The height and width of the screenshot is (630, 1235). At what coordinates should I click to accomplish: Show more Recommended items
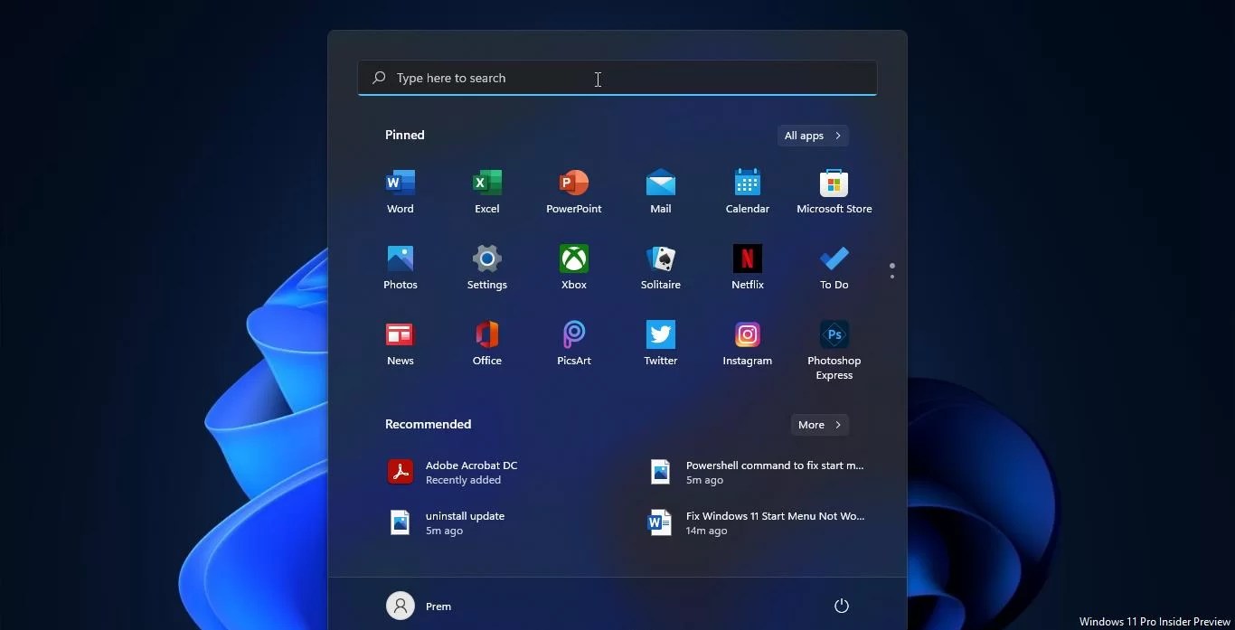[818, 424]
